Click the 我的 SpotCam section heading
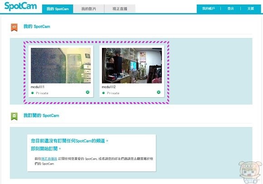Image resolution: width=263 pixels, height=184 pixels. 37,26
